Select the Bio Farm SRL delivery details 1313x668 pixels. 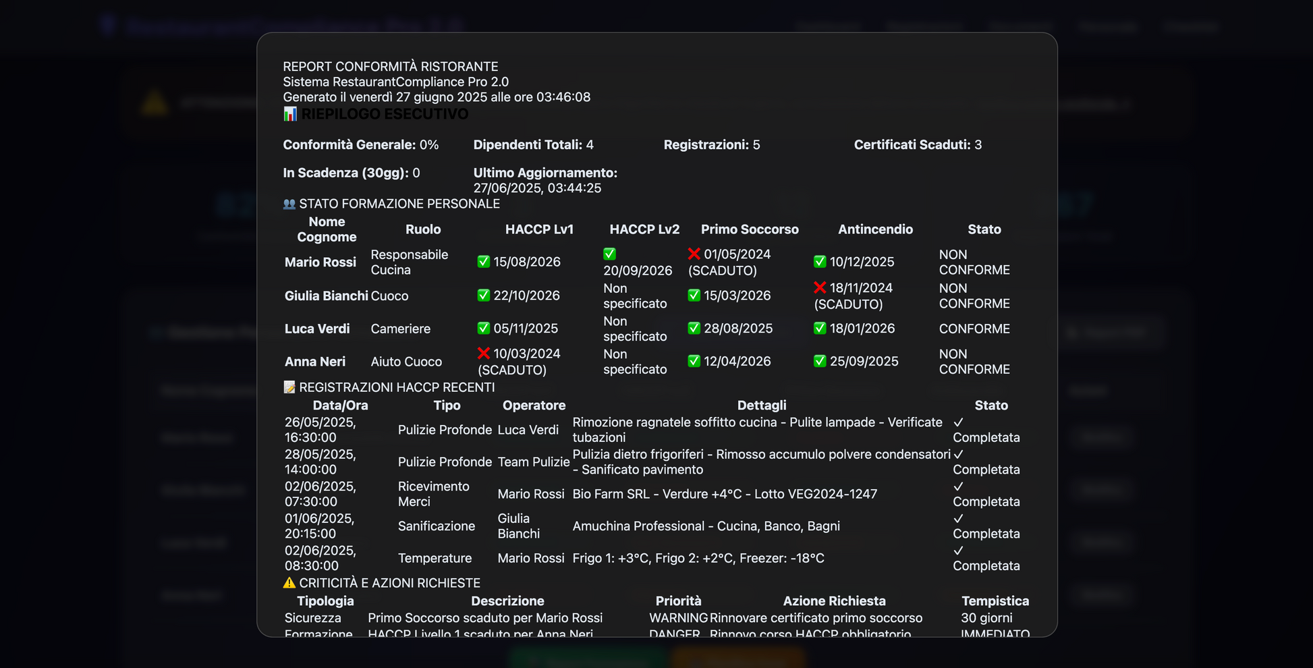[x=725, y=494]
